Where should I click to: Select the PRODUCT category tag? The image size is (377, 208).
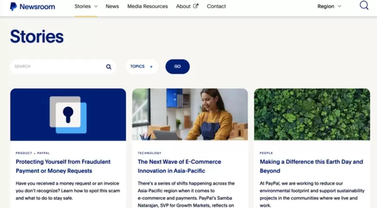point(24,153)
